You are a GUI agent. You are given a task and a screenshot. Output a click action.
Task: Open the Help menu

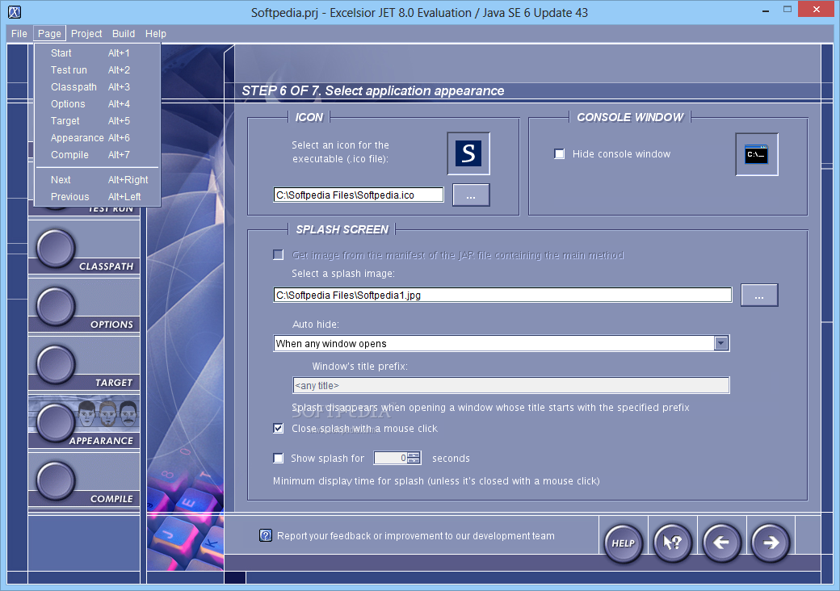[x=155, y=34]
